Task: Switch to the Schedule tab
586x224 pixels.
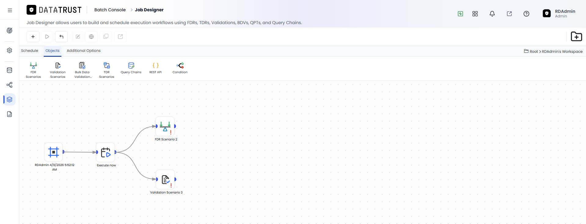Action: coord(30,51)
